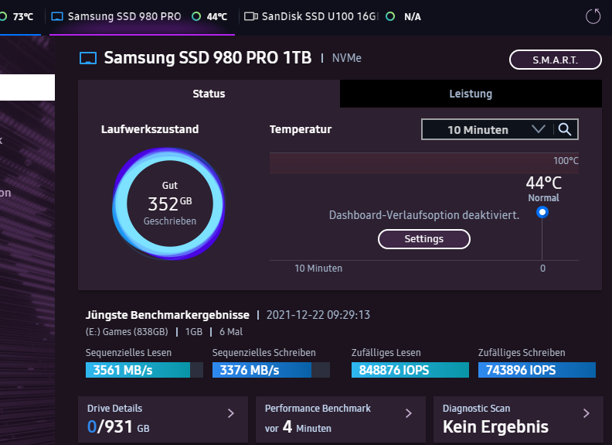Click the benchmark timestamp 2021-12-22 09:29:13

(x=318, y=315)
